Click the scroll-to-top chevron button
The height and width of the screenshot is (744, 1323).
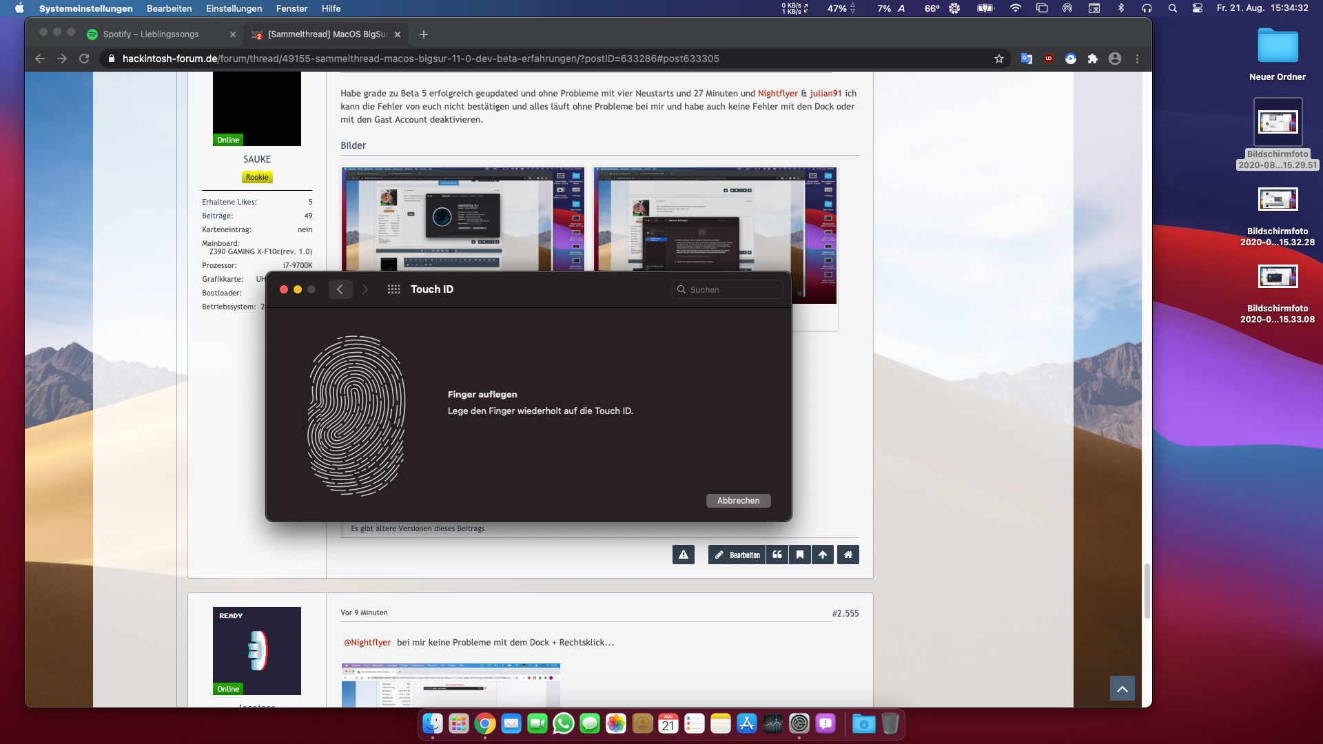tap(1122, 688)
